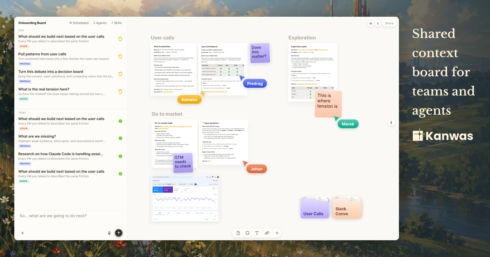This screenshot has width=490, height=257.
Task: Open the analytics dashboard screenshot thumbnail
Action: (185, 198)
